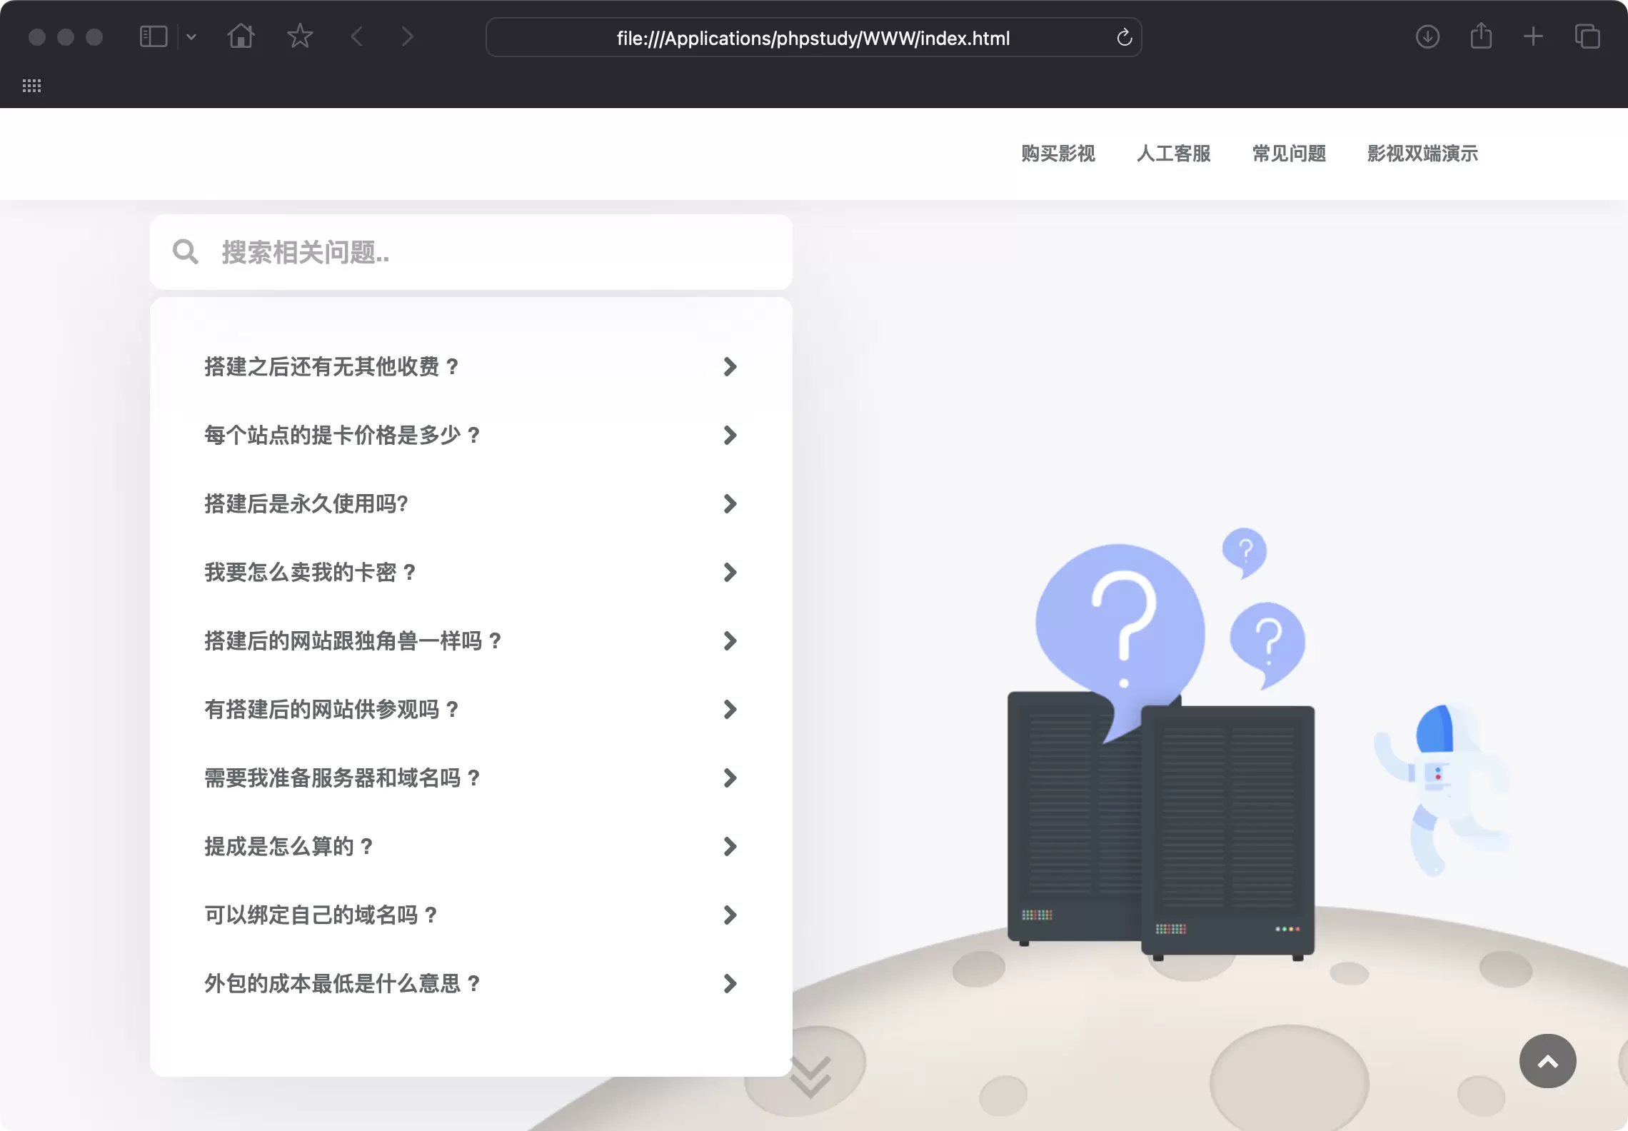Image resolution: width=1628 pixels, height=1131 pixels.
Task: Click the back-to-top round button
Action: pyautogui.click(x=1548, y=1061)
